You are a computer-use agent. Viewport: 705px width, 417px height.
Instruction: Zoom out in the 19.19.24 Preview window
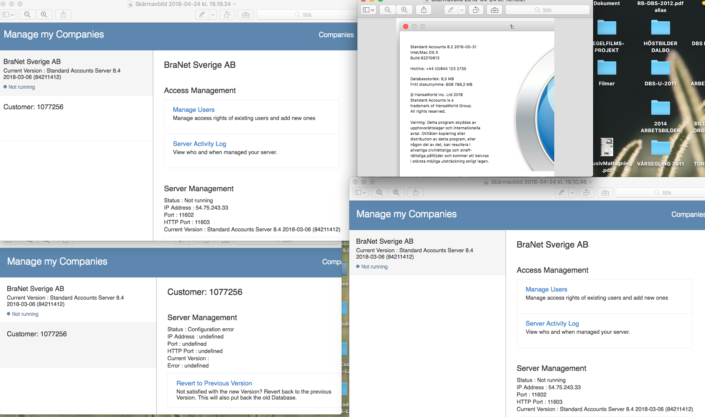[27, 15]
